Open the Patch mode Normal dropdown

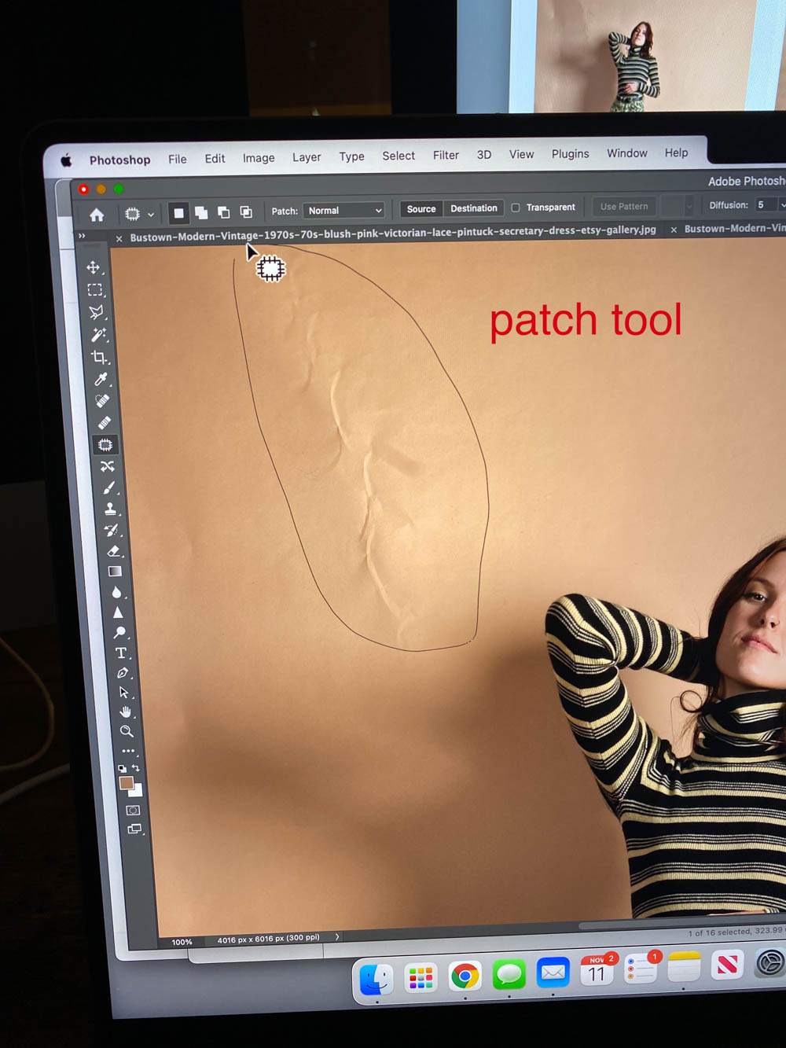[343, 210]
